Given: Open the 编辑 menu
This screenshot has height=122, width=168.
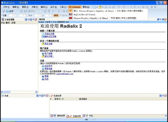Looking at the screenshot, I should click(x=16, y=7).
